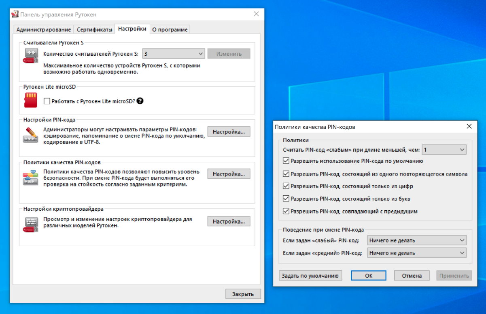Open the Сертификаты tab

tap(94, 29)
